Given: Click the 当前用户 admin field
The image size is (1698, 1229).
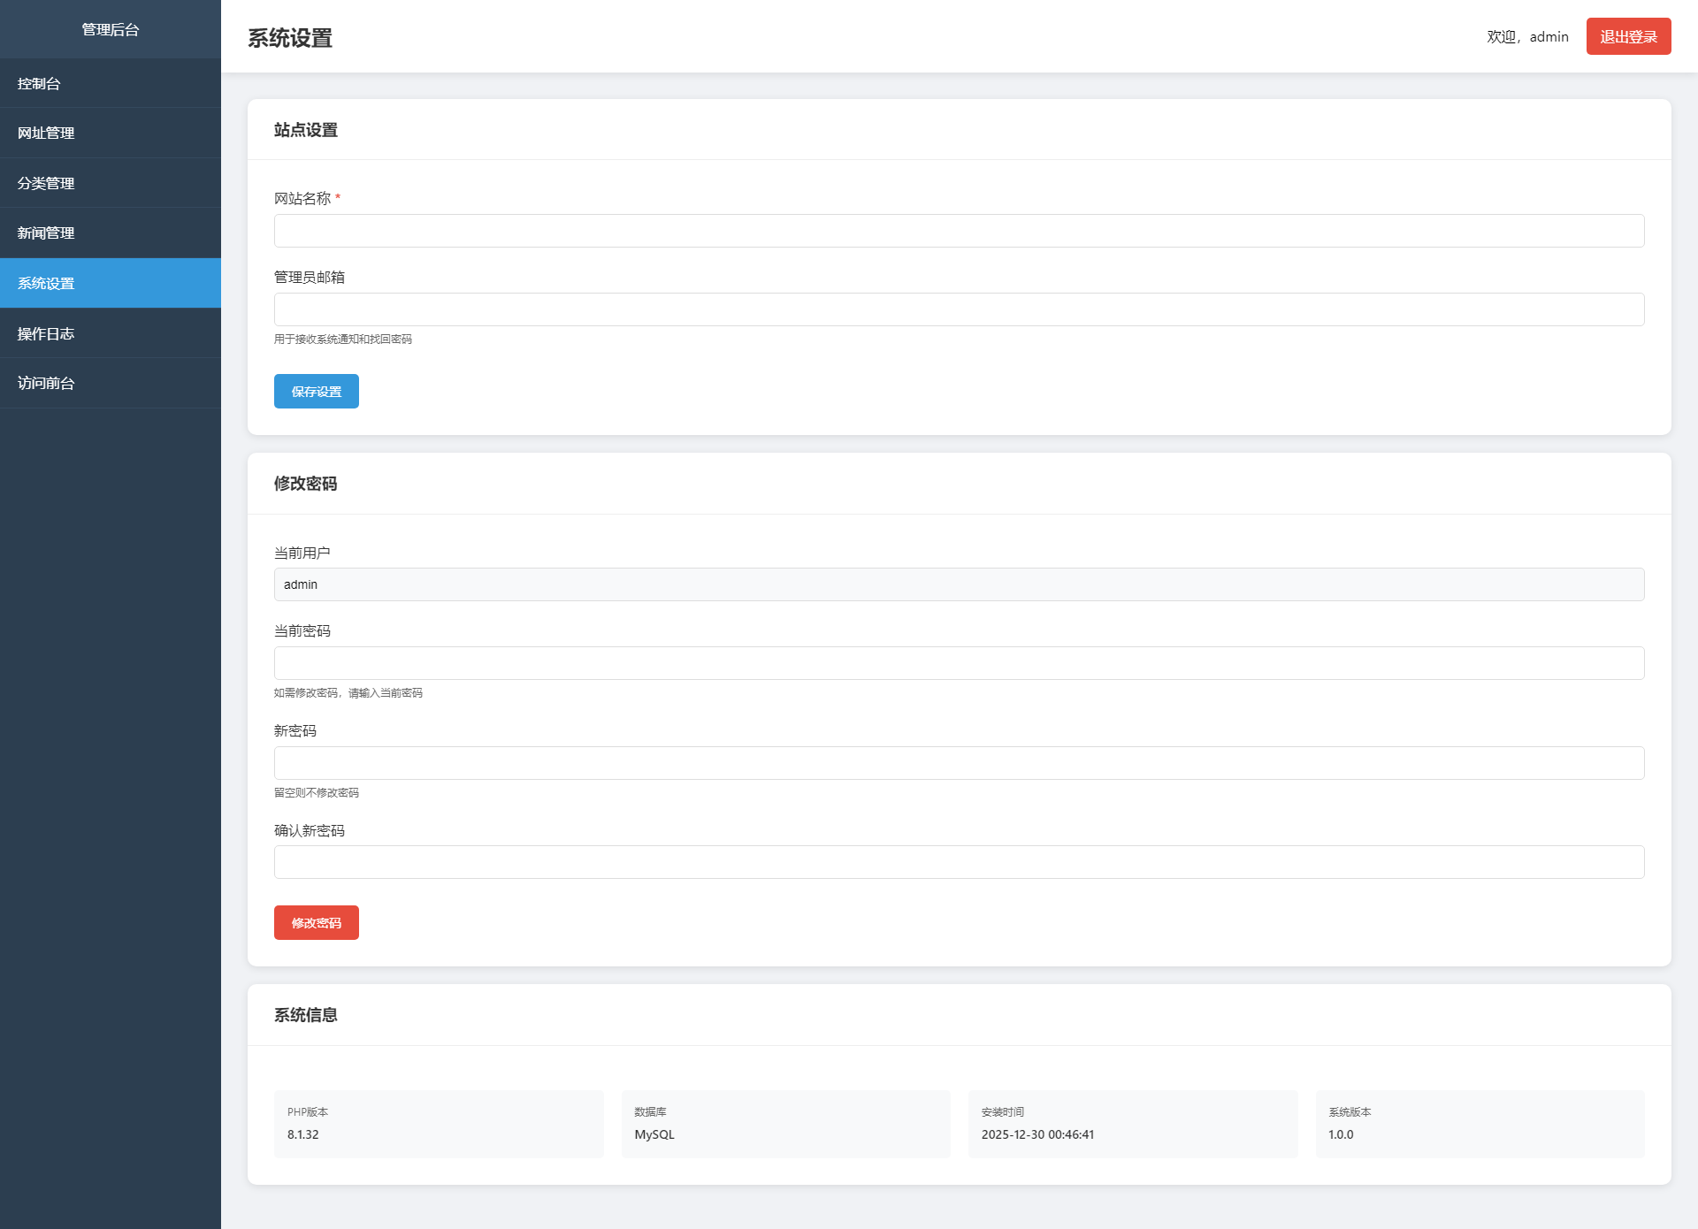Looking at the screenshot, I should tap(959, 584).
